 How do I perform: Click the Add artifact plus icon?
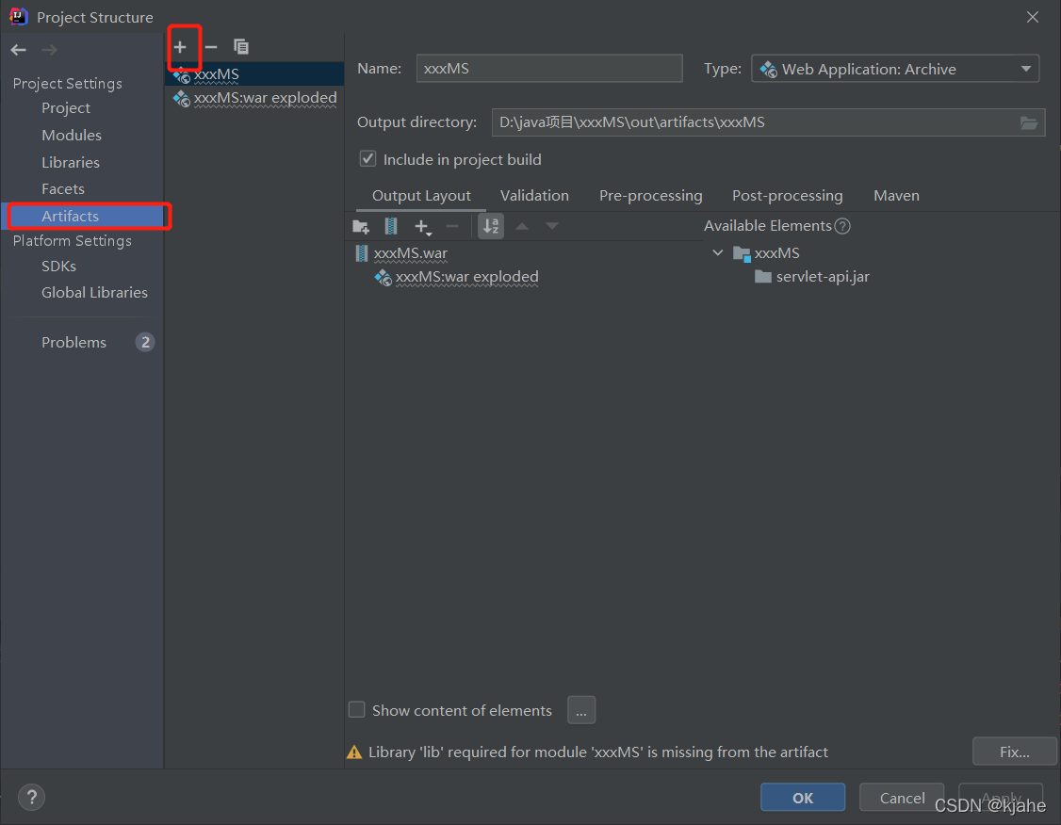180,47
